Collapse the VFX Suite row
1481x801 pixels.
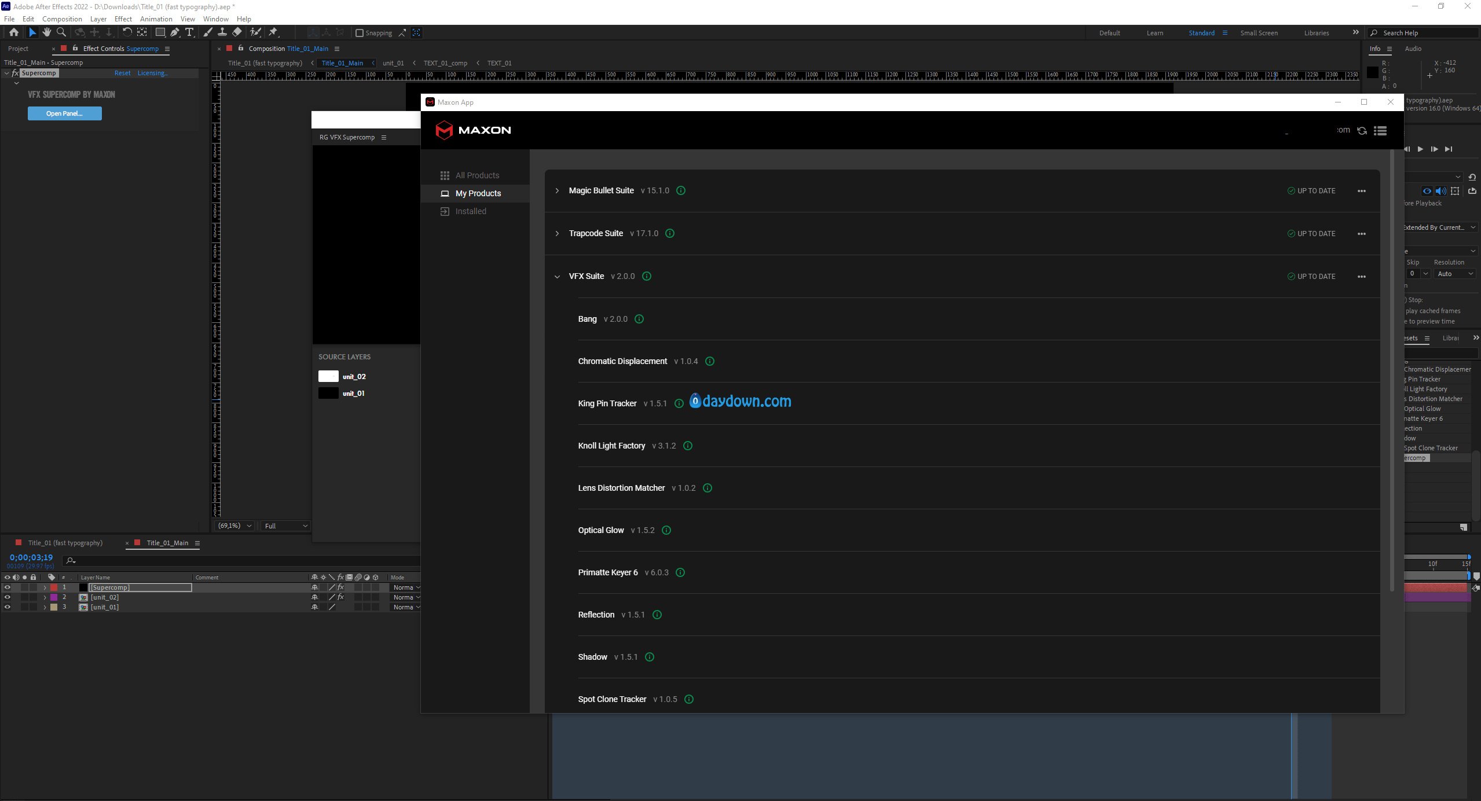click(557, 277)
